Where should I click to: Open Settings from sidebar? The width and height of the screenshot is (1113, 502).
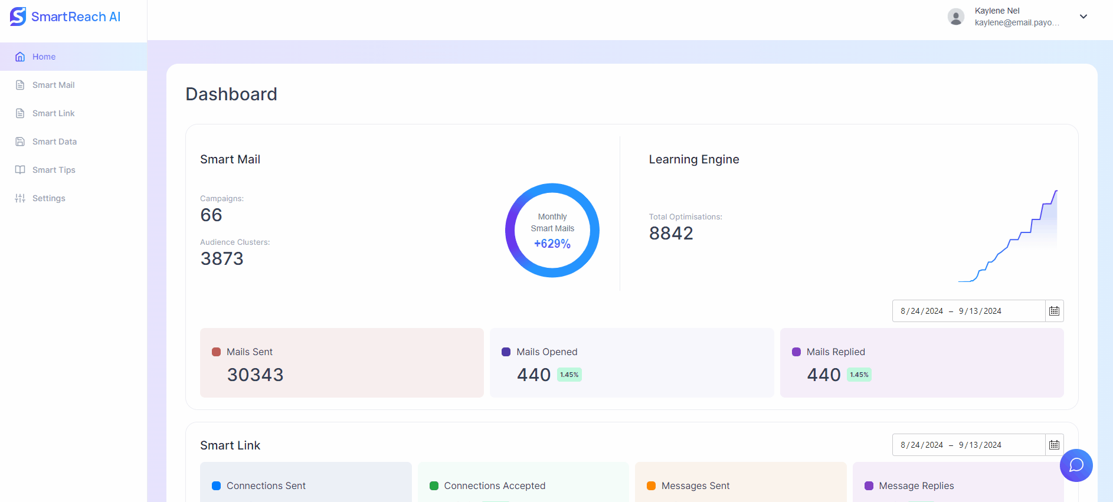coord(73,198)
